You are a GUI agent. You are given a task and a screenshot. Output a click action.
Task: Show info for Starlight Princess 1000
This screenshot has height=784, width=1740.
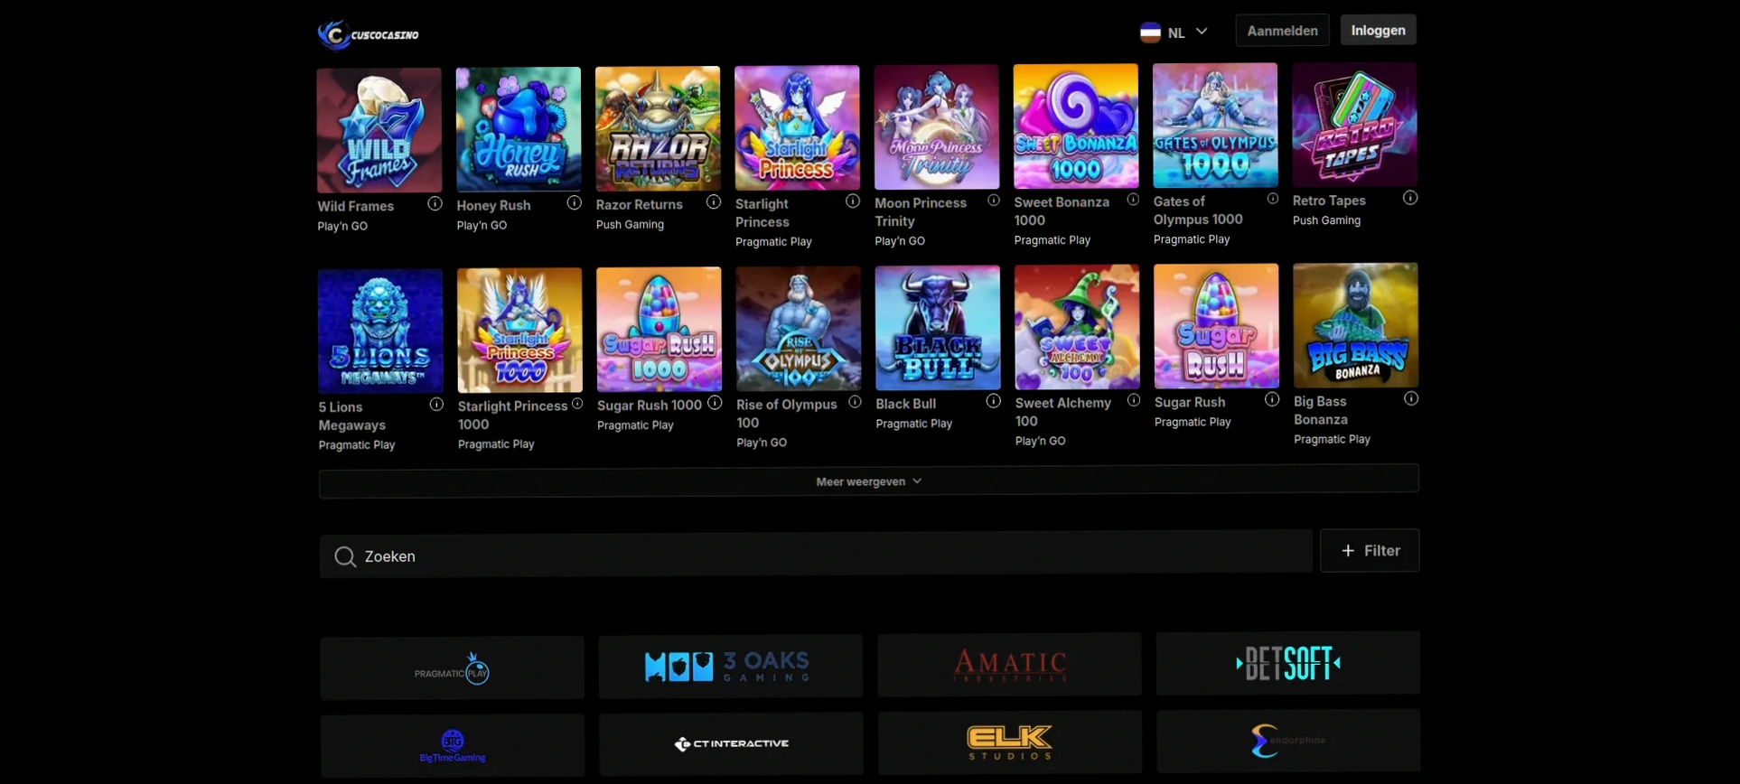[577, 404]
